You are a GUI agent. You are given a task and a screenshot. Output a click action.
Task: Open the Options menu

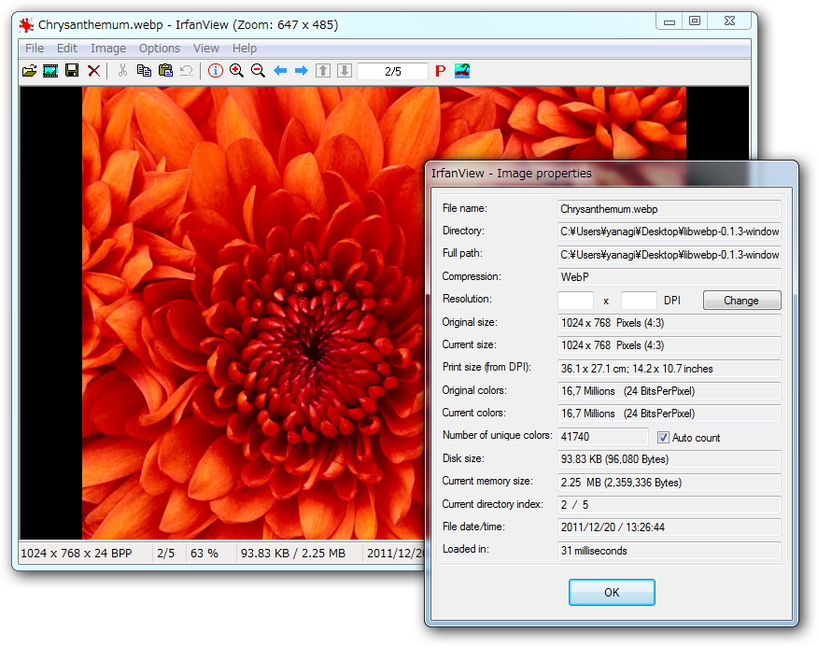click(159, 48)
